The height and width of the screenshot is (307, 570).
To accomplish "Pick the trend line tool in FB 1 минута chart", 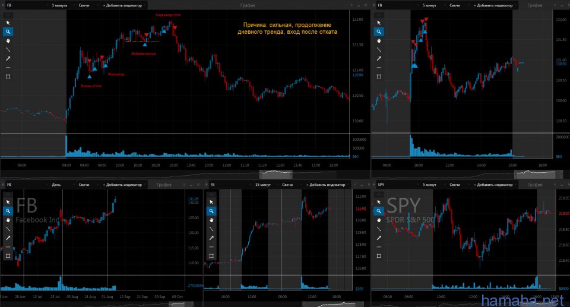I will (x=8, y=49).
